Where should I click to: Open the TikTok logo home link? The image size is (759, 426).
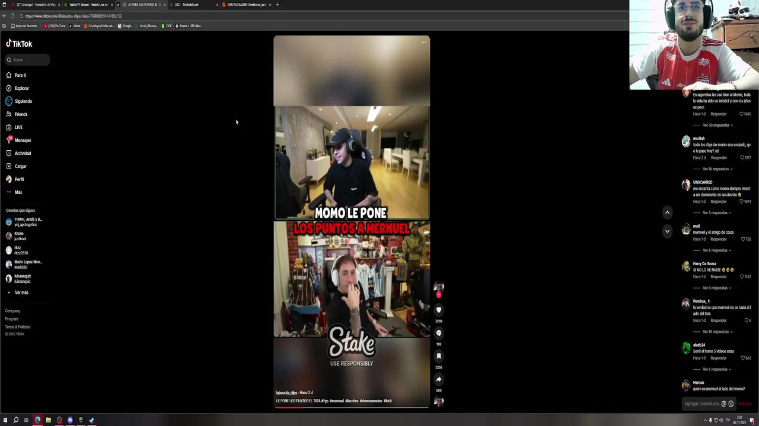point(19,44)
